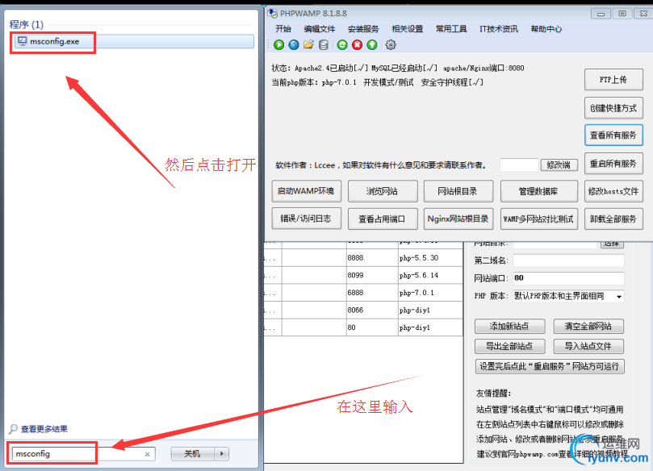Click the 查看所有服务 button
The image size is (653, 471).
613,135
